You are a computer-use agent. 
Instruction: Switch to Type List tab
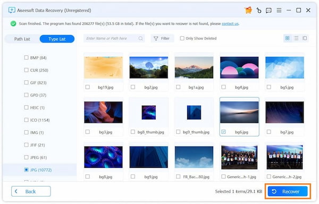(x=57, y=39)
